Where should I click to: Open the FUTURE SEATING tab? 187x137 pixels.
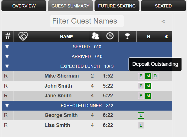[x=117, y=6]
